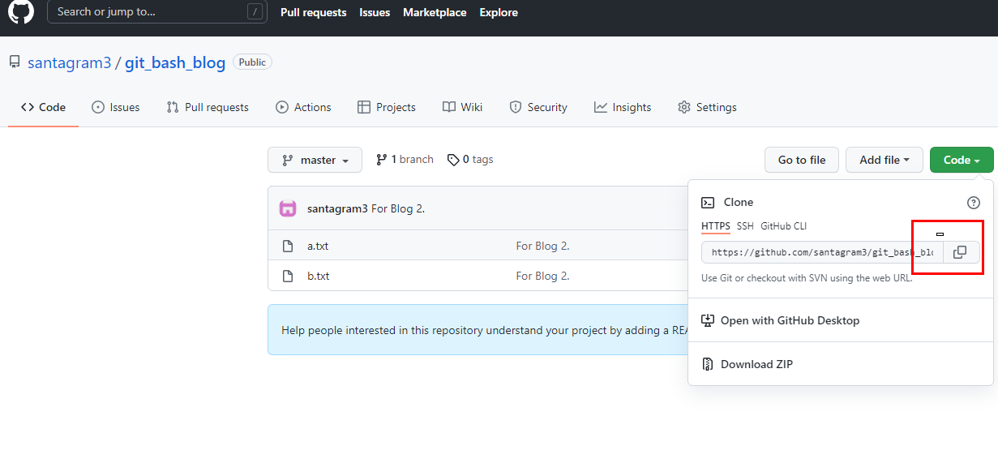Viewport: 998px width, 476px height.
Task: Open the Wiki tab
Action: point(462,107)
